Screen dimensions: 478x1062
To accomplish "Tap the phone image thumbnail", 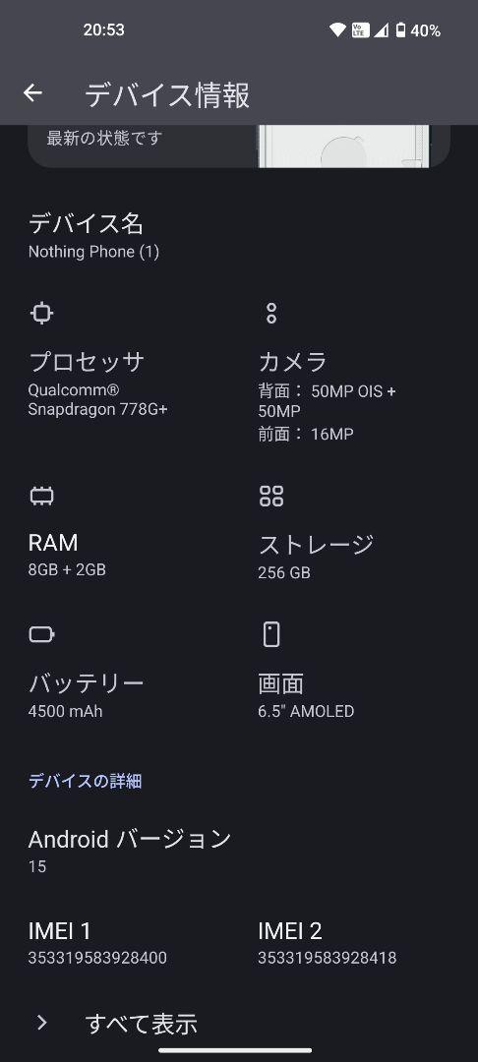I will click(344, 147).
